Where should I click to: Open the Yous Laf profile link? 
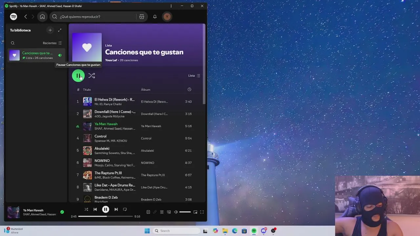(111, 60)
